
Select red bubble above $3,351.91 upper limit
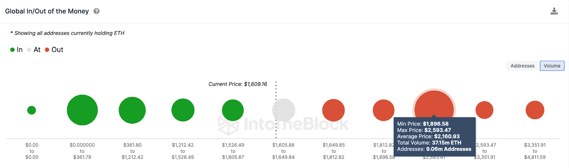(x=484, y=110)
